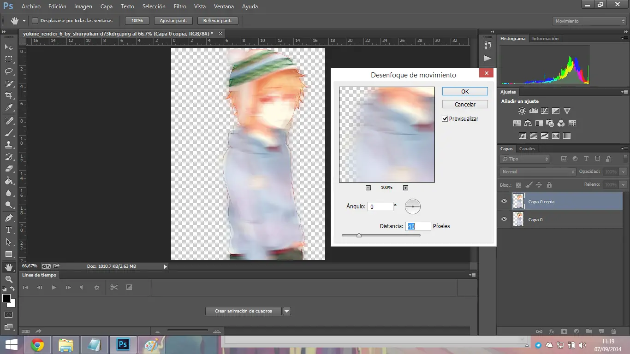Open the Histograma panel menu

[x=624, y=39]
